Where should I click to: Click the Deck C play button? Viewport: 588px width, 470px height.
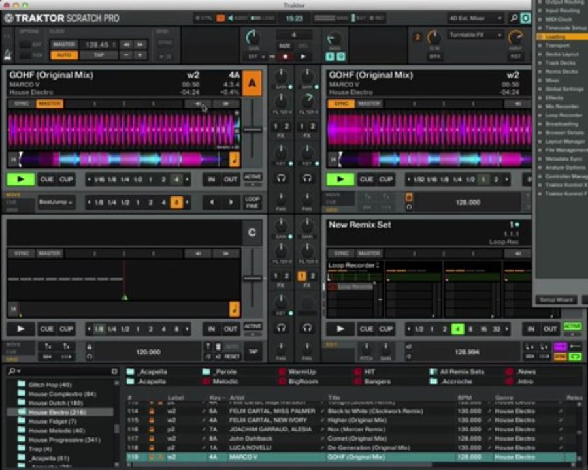[x=21, y=329]
